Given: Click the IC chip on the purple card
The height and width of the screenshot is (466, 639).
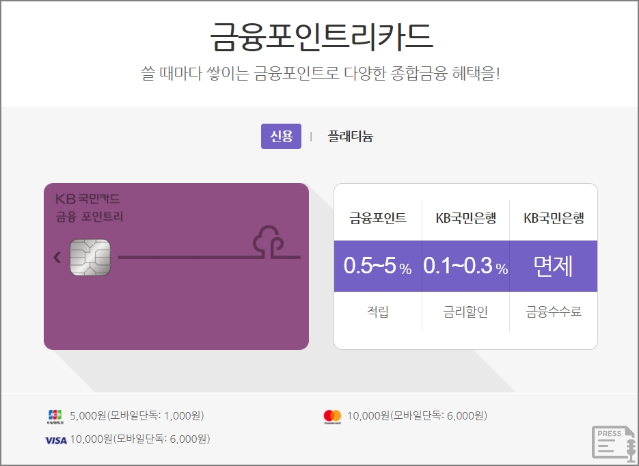Looking at the screenshot, I should [x=90, y=258].
